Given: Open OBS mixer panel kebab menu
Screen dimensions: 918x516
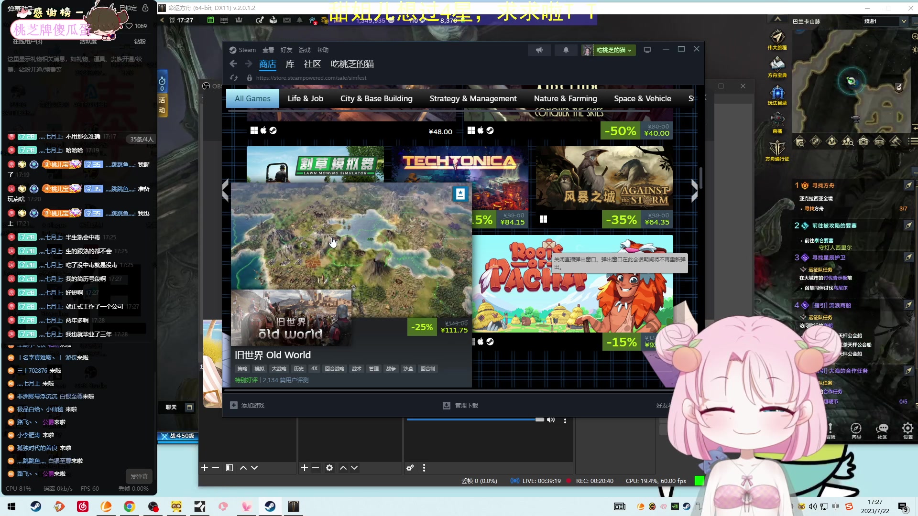Looking at the screenshot, I should (424, 468).
